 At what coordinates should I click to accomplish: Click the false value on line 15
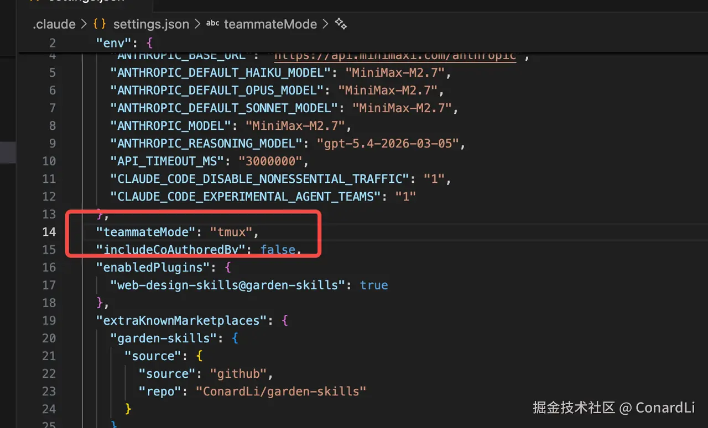[x=278, y=250]
